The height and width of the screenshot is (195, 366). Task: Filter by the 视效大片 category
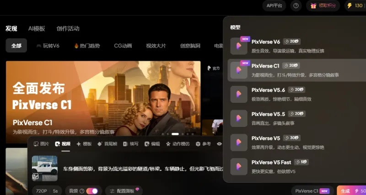pyautogui.click(x=156, y=46)
